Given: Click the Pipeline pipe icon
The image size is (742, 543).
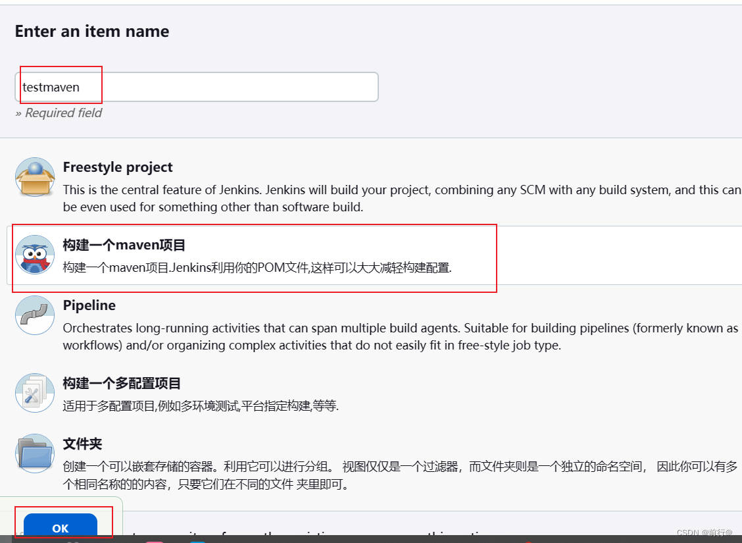Looking at the screenshot, I should coord(35,315).
